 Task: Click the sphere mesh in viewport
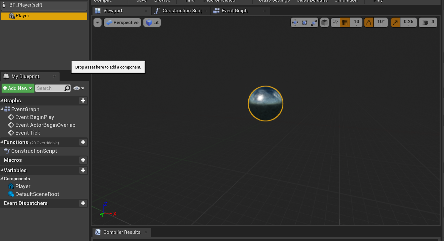tap(266, 103)
